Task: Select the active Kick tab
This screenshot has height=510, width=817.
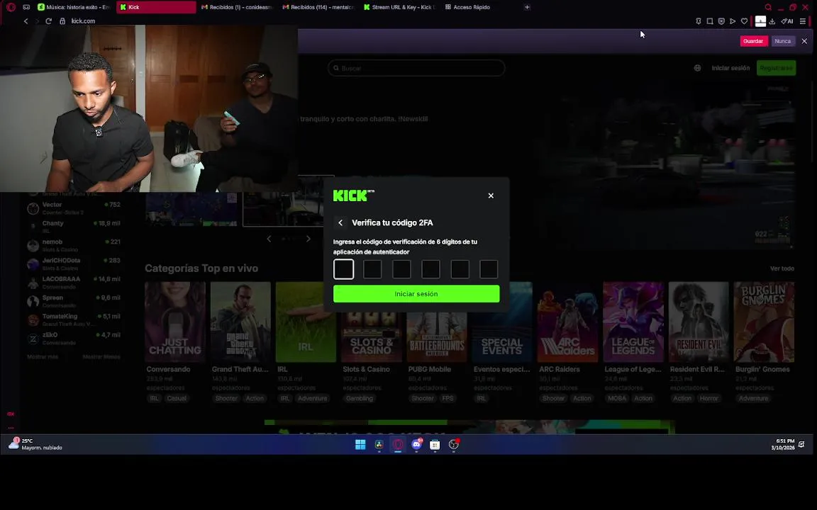Action: [x=156, y=7]
